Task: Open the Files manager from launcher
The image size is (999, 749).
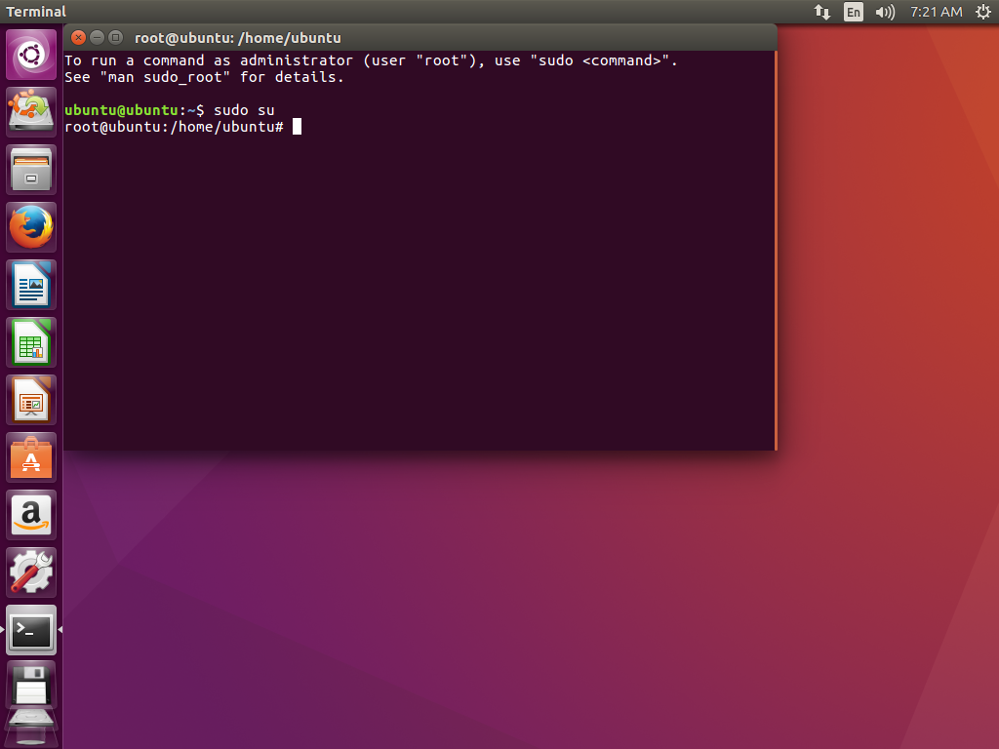Action: click(31, 170)
